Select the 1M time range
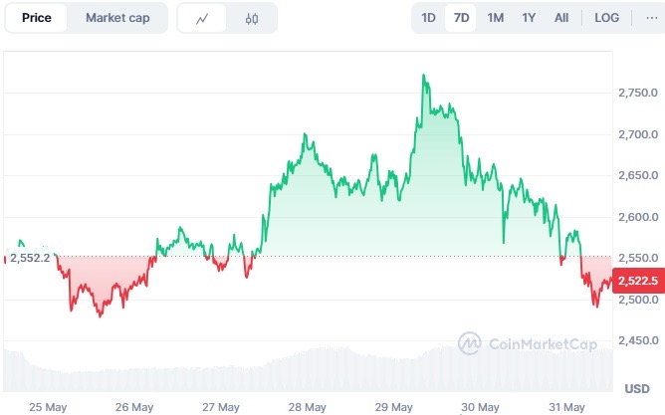The width and height of the screenshot is (665, 415). [x=495, y=18]
